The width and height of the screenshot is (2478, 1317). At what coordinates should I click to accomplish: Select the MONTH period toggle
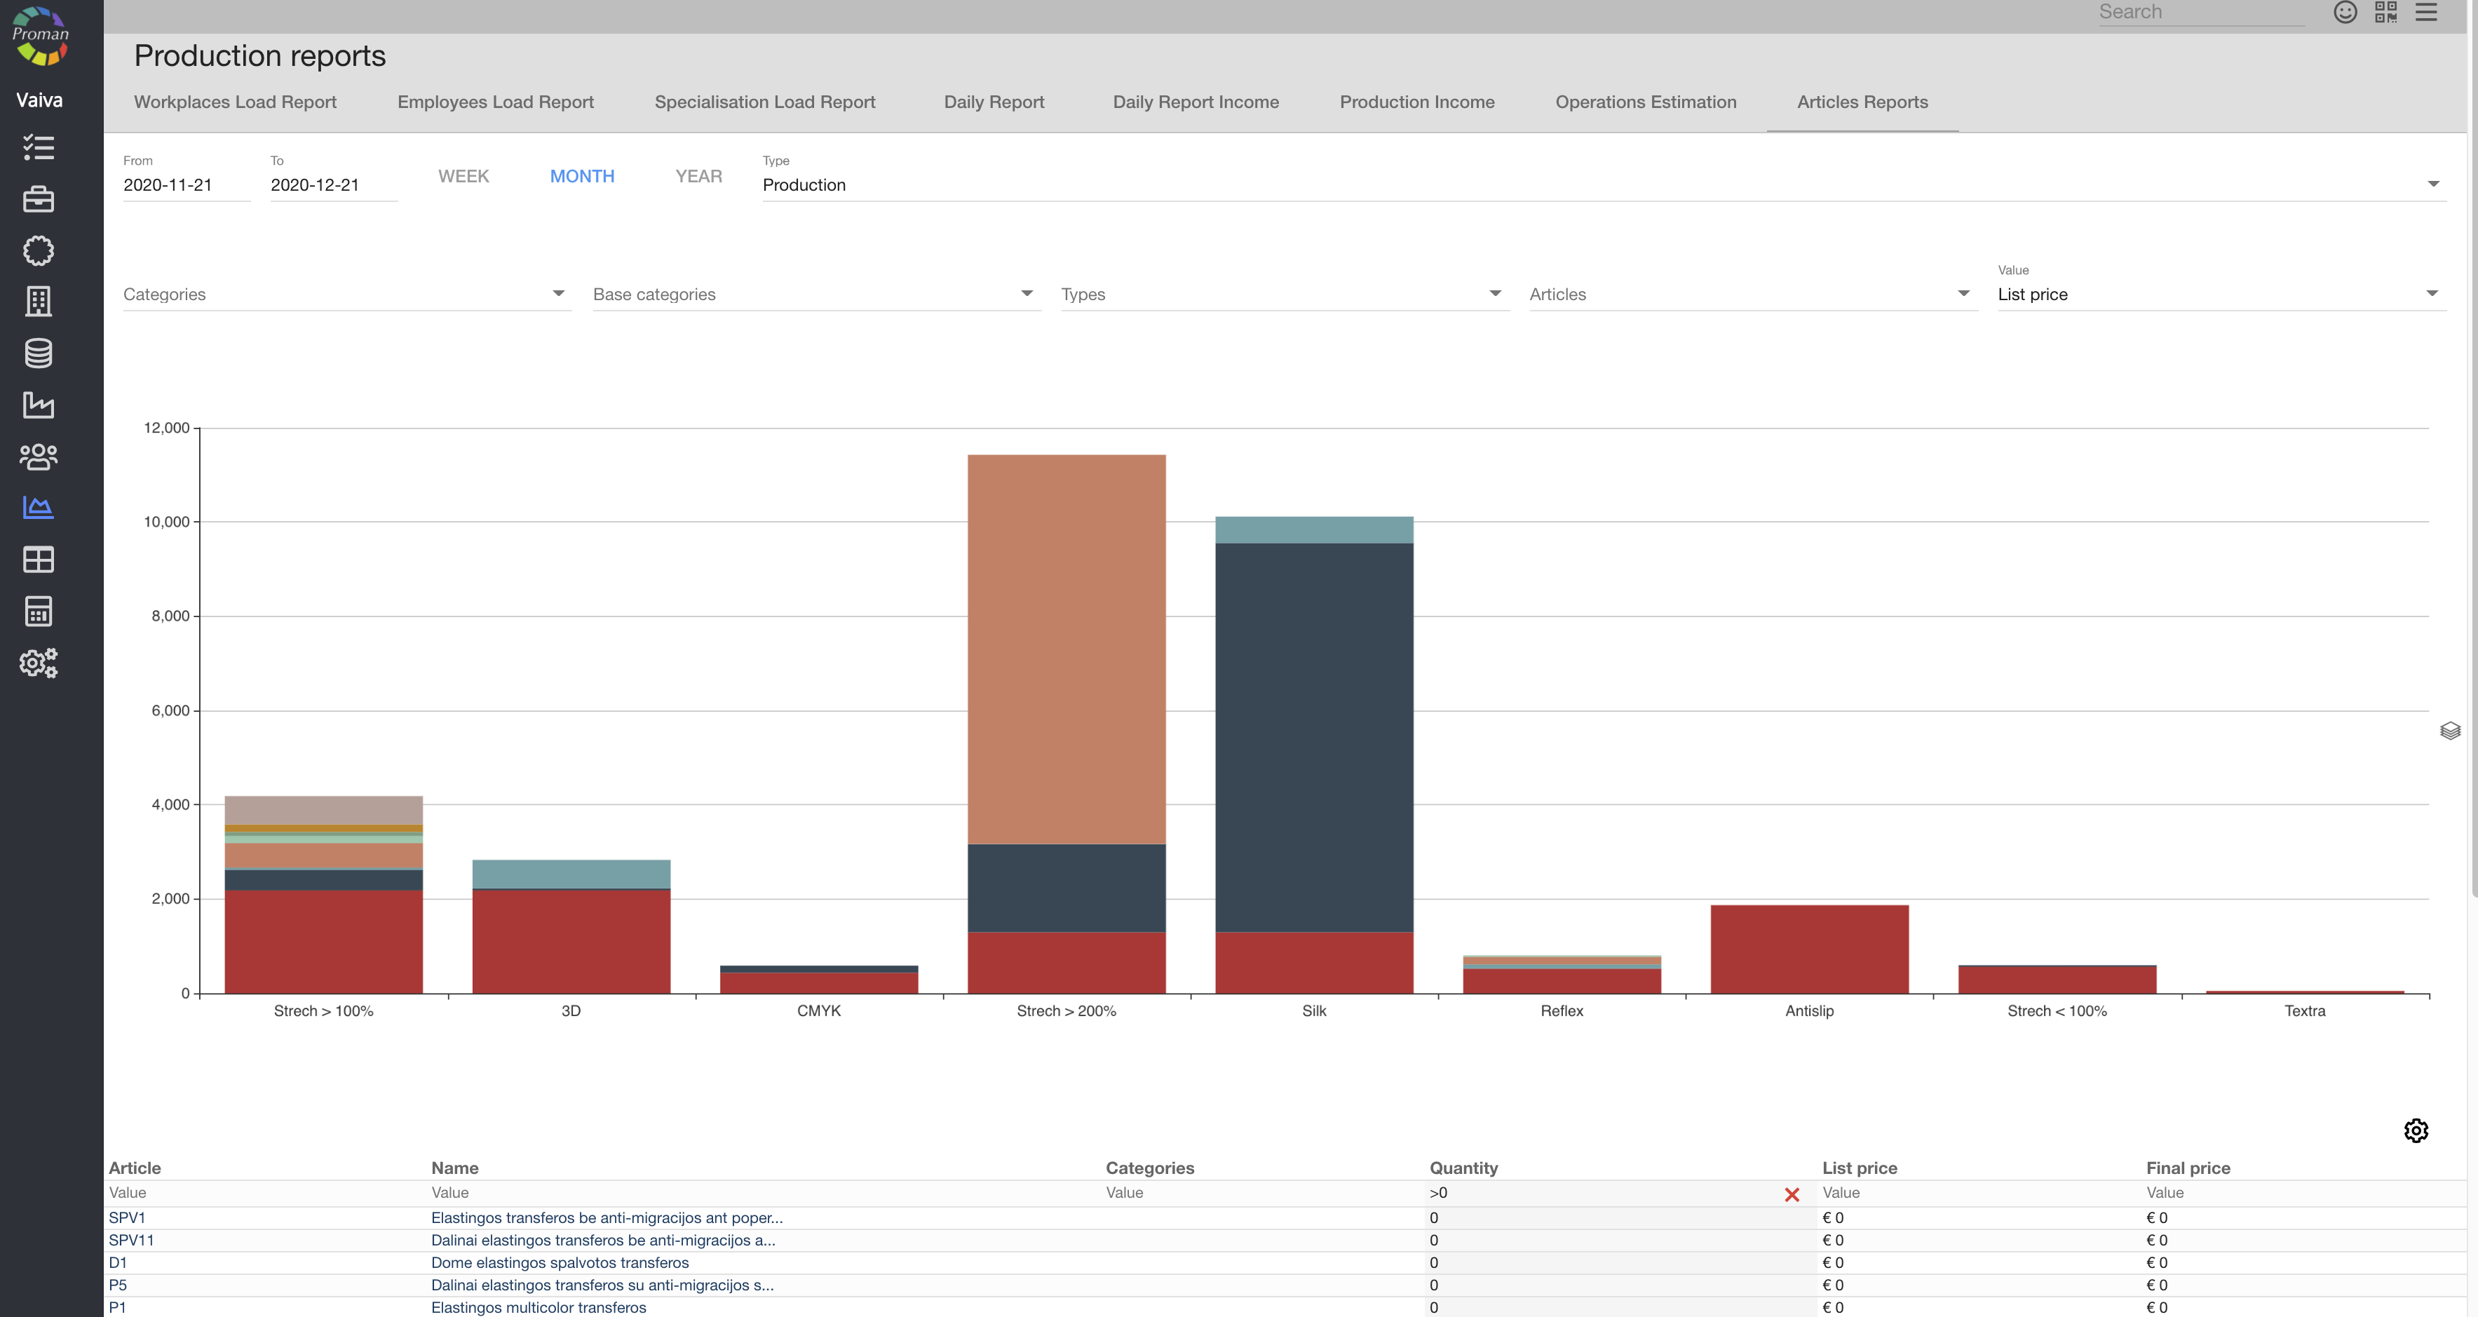click(582, 176)
